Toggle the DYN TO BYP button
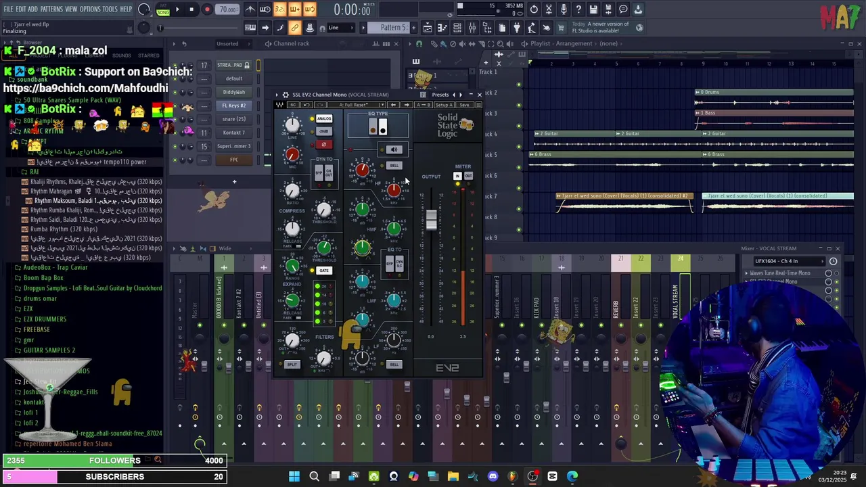 (x=319, y=172)
